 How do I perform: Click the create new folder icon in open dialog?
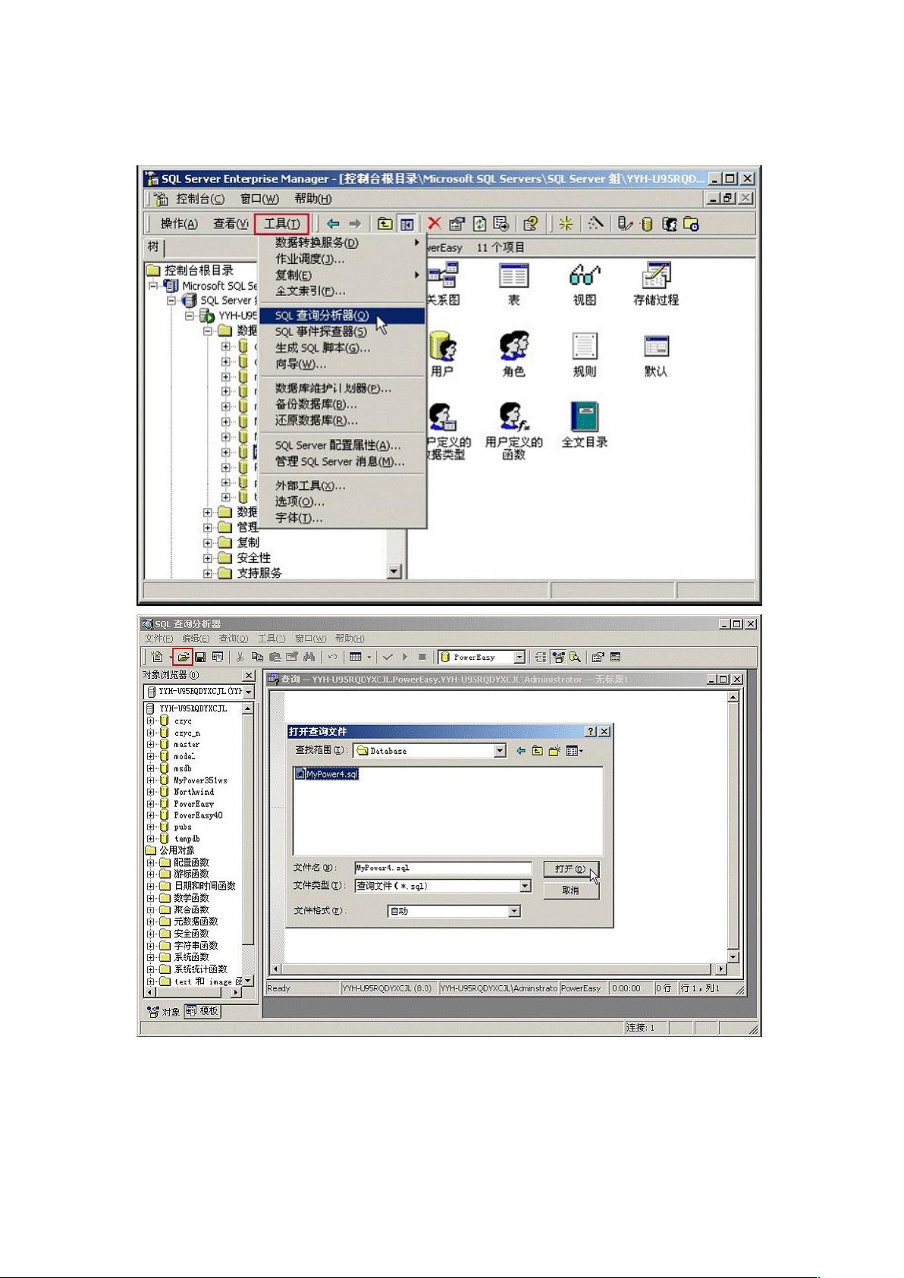554,751
